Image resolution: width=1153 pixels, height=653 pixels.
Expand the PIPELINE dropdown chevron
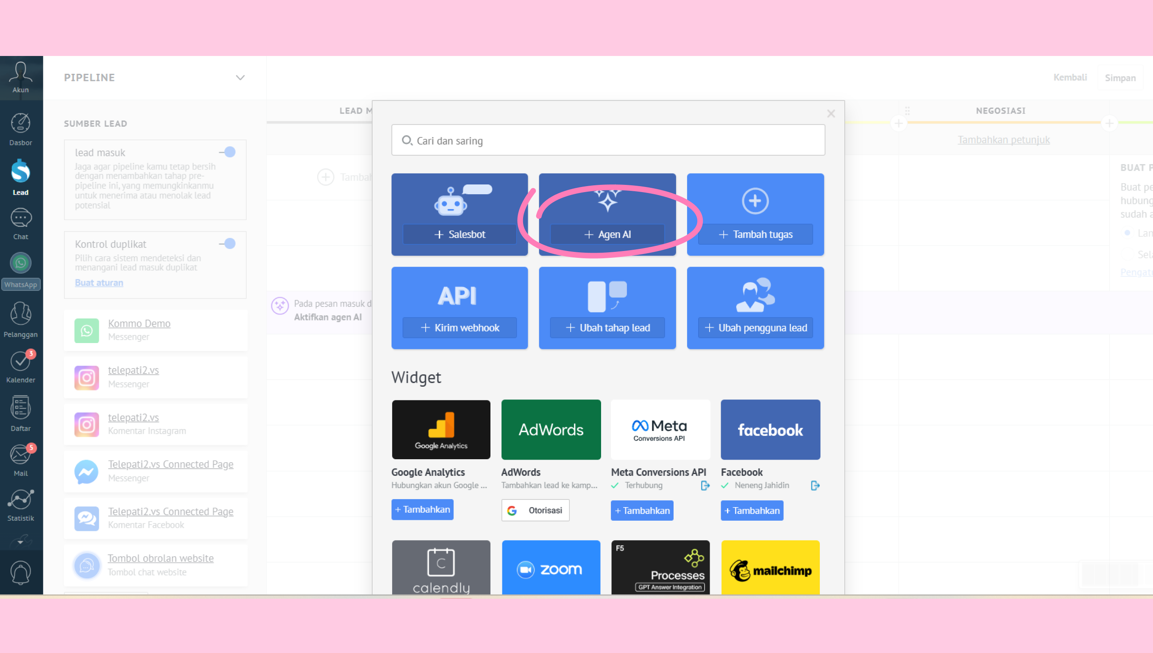tap(240, 78)
